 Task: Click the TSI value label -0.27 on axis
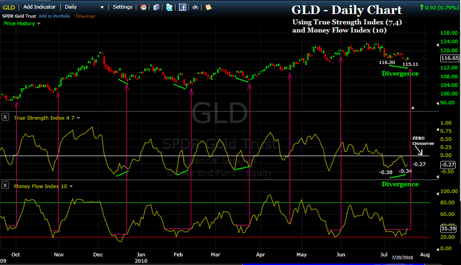tap(448, 165)
